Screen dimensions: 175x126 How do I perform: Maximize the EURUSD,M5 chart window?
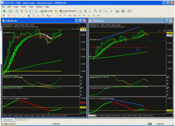(x=81, y=21)
